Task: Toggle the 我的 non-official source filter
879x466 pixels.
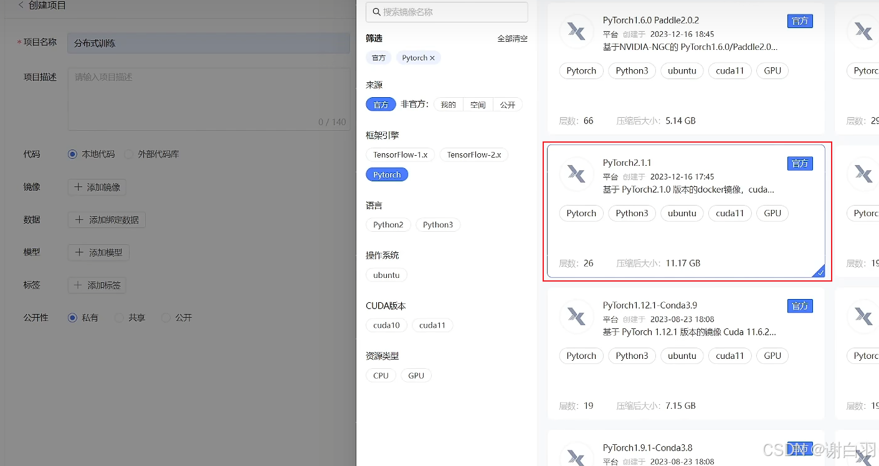Action: [449, 105]
